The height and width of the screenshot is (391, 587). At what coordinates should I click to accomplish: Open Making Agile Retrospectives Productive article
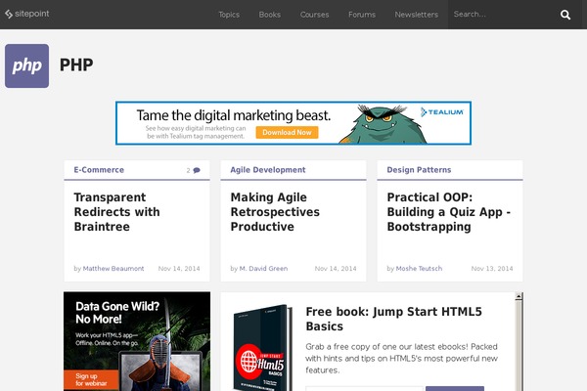[275, 212]
